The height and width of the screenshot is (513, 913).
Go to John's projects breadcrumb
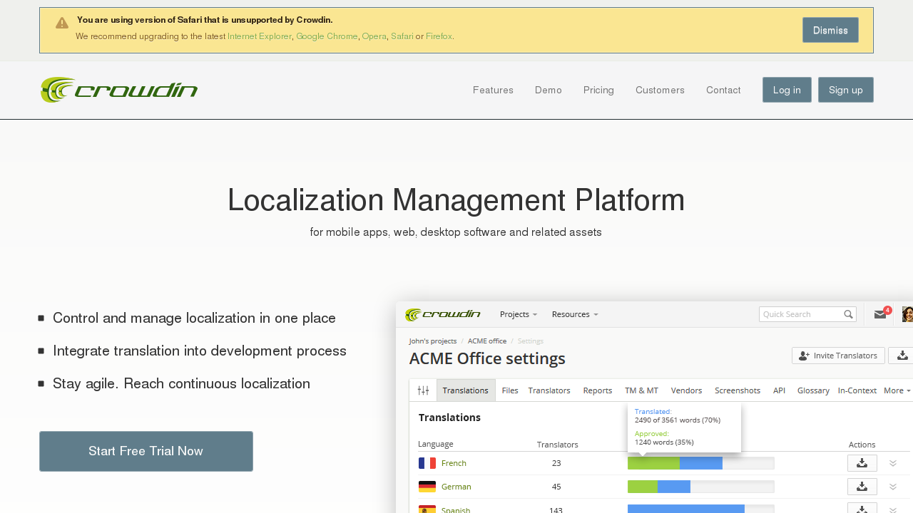433,341
